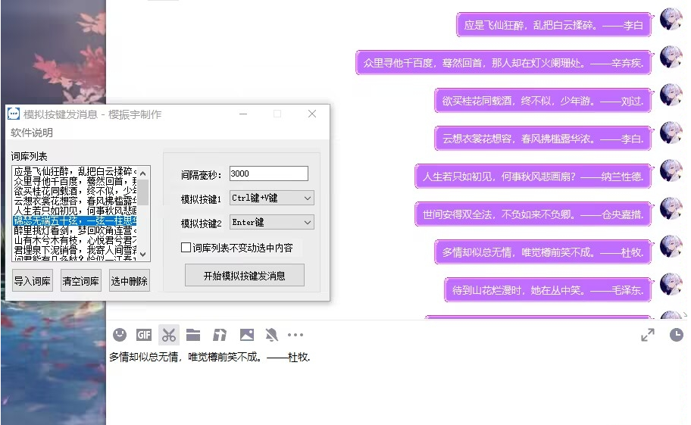
Task: Select highlighted row 锦瑟无端五十弦
Action: [75, 220]
